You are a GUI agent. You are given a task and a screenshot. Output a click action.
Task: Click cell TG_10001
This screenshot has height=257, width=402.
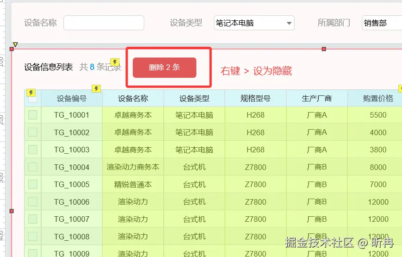[72, 115]
